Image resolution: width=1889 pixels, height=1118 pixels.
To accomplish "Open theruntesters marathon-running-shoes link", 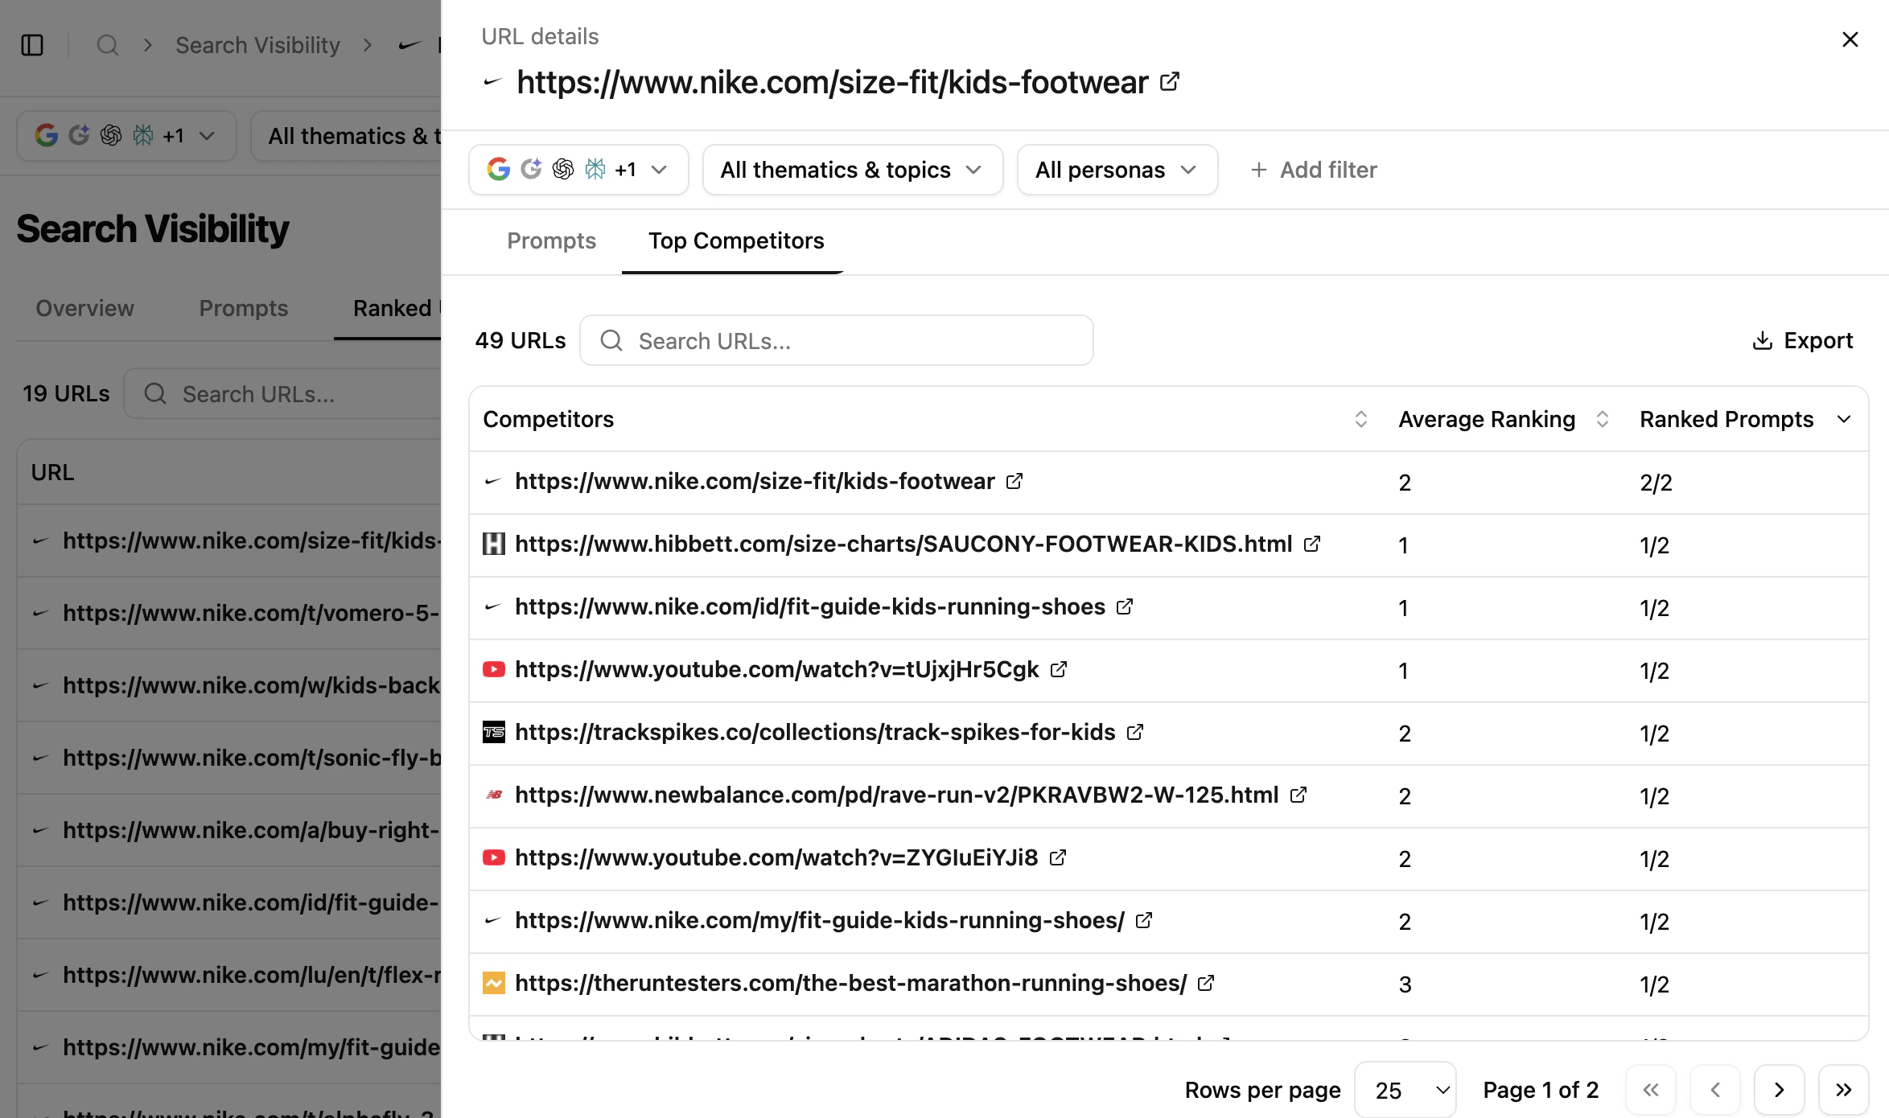I will tap(850, 983).
